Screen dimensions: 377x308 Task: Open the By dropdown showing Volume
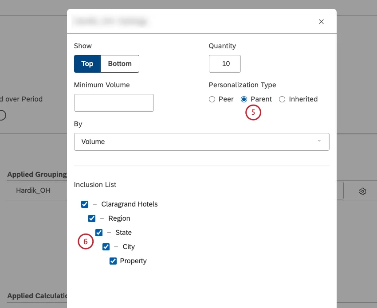click(x=202, y=141)
